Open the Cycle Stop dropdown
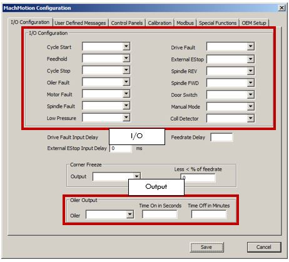This screenshot has height=262, width=289. [x=106, y=70]
